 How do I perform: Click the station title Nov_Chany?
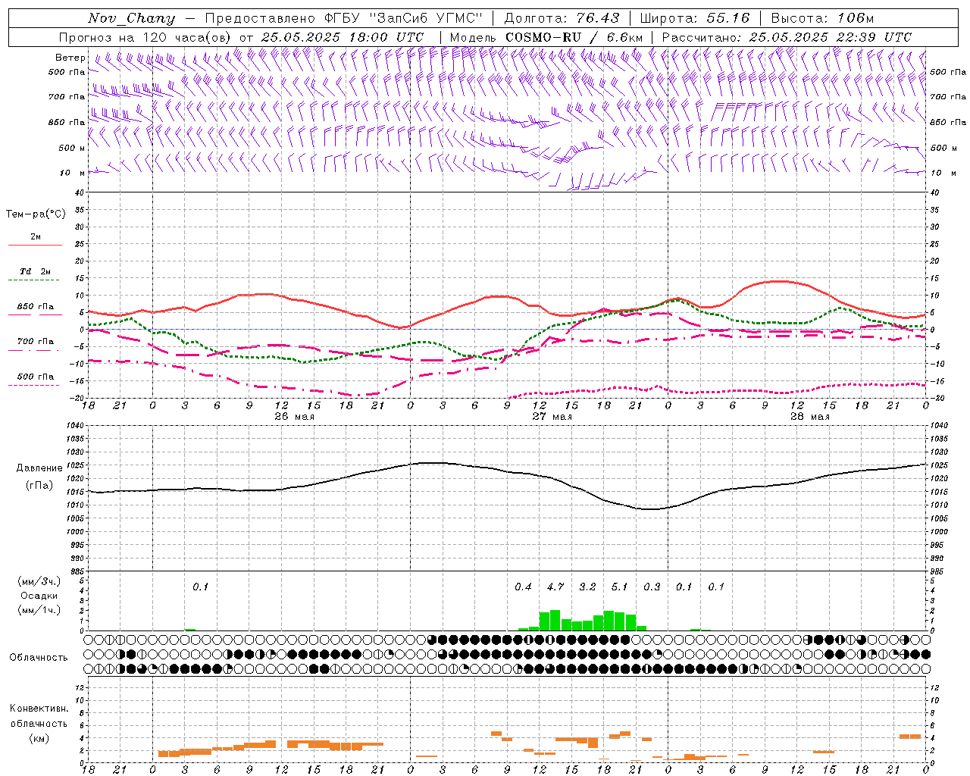[131, 18]
